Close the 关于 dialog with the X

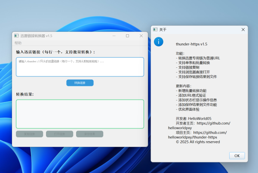point(243,30)
